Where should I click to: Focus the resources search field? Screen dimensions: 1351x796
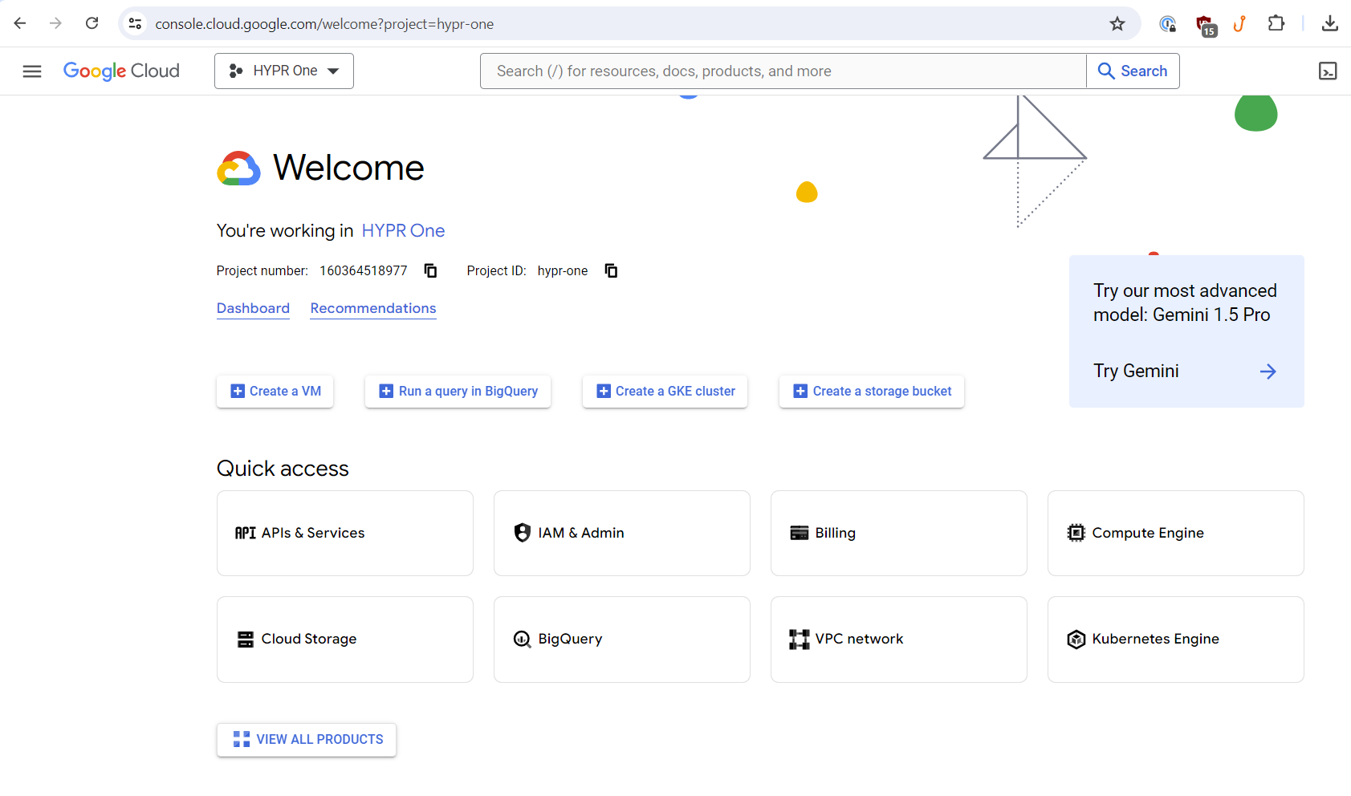(783, 71)
